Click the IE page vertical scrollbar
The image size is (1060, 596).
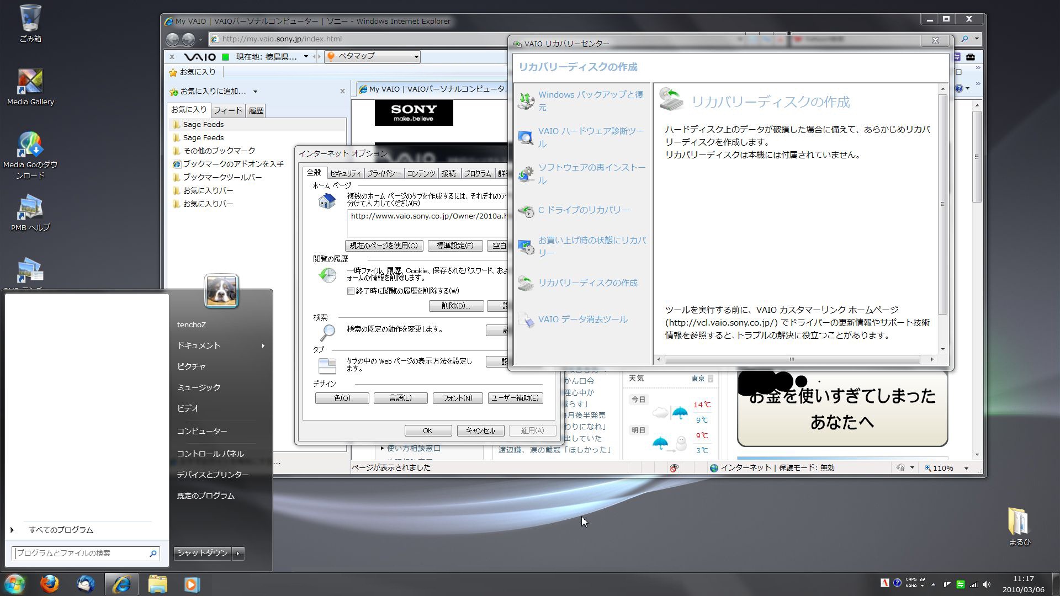tap(977, 157)
